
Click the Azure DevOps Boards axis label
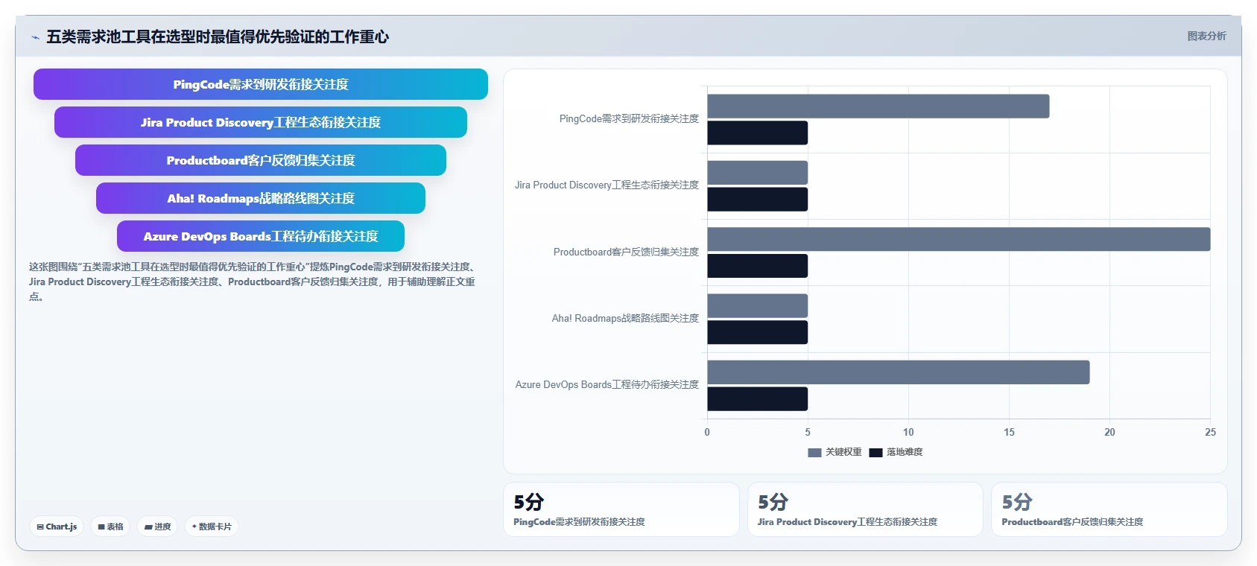(607, 384)
